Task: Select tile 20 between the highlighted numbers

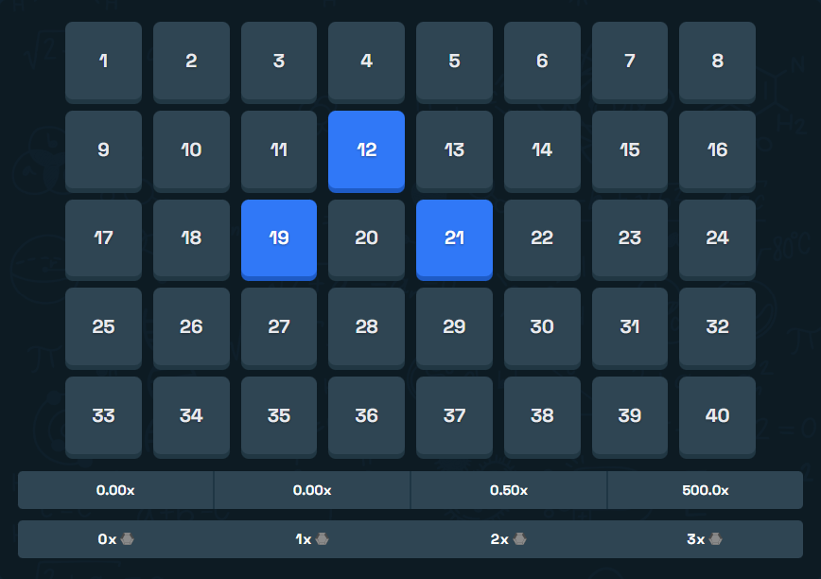Action: click(366, 238)
